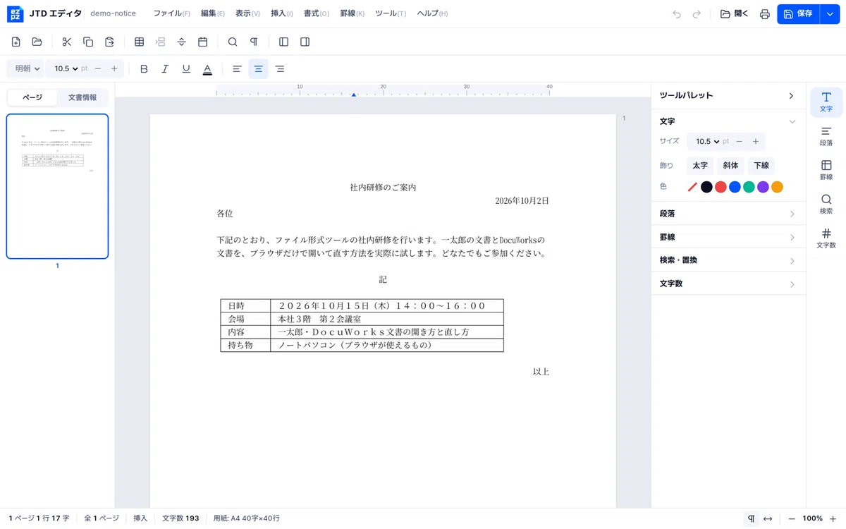Click the pilcrow paragraph mark toolbar icon
846x529 pixels.
[253, 42]
